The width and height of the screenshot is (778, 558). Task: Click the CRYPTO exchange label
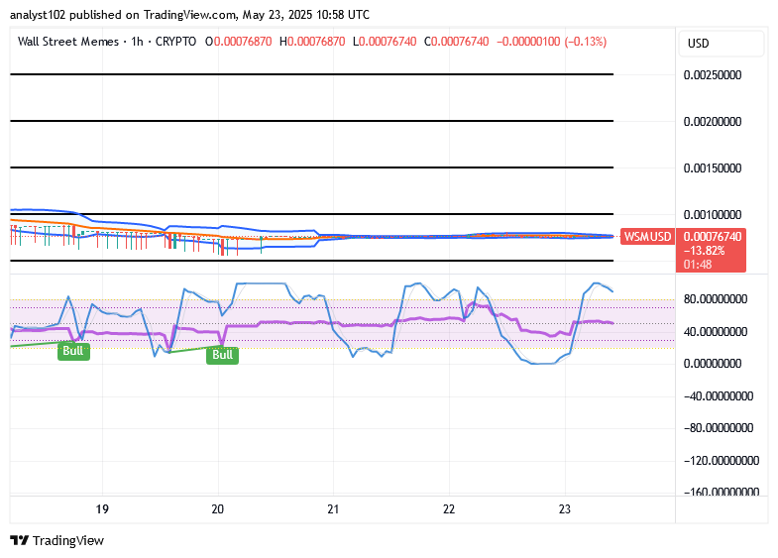[x=175, y=42]
